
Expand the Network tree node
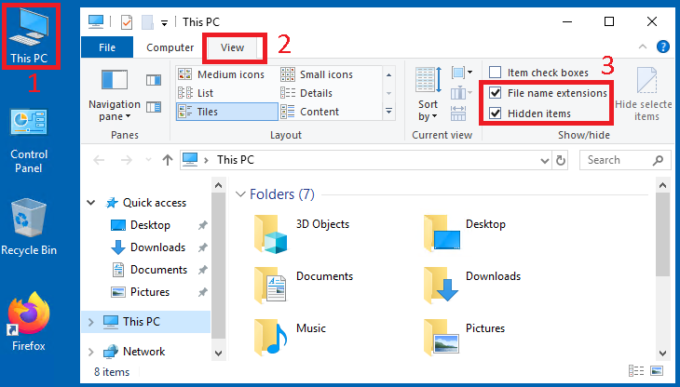point(90,352)
